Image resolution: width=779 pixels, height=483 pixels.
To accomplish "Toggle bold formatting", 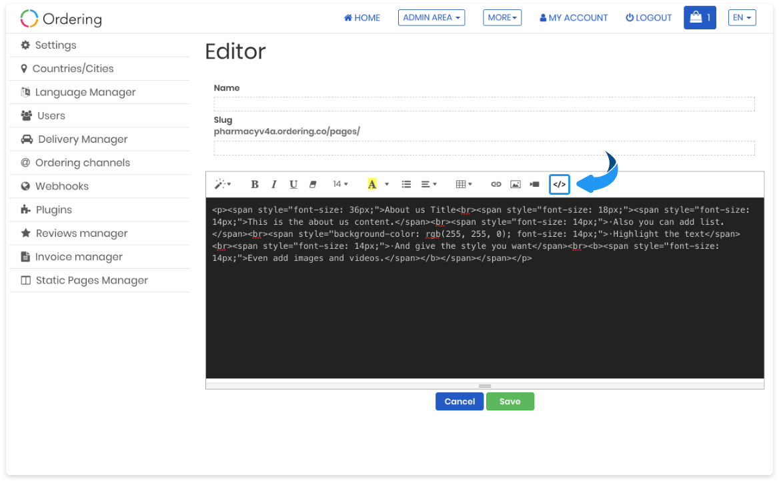I will (254, 184).
